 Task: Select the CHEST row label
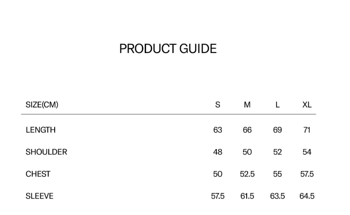[x=38, y=174]
